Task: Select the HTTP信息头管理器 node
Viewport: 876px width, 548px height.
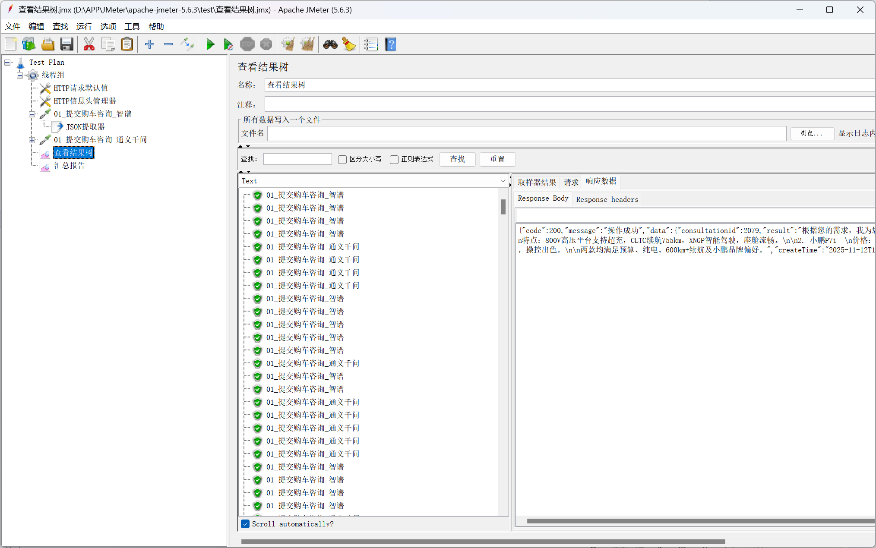Action: [x=85, y=101]
